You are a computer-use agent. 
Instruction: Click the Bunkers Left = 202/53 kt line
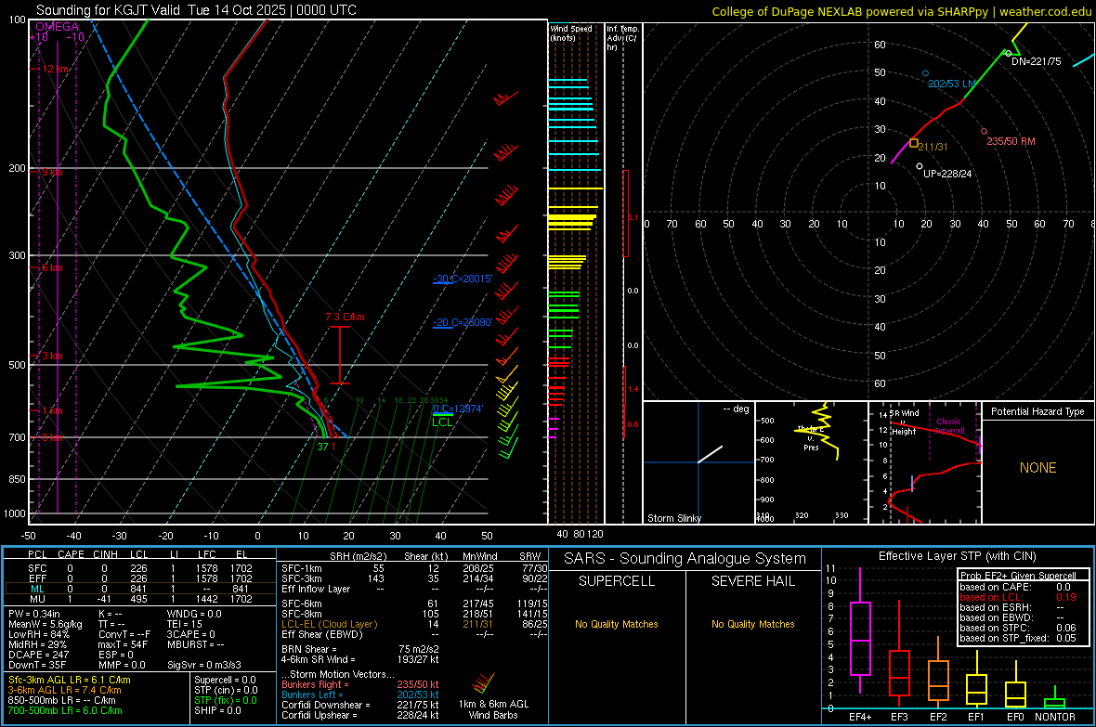click(x=360, y=695)
